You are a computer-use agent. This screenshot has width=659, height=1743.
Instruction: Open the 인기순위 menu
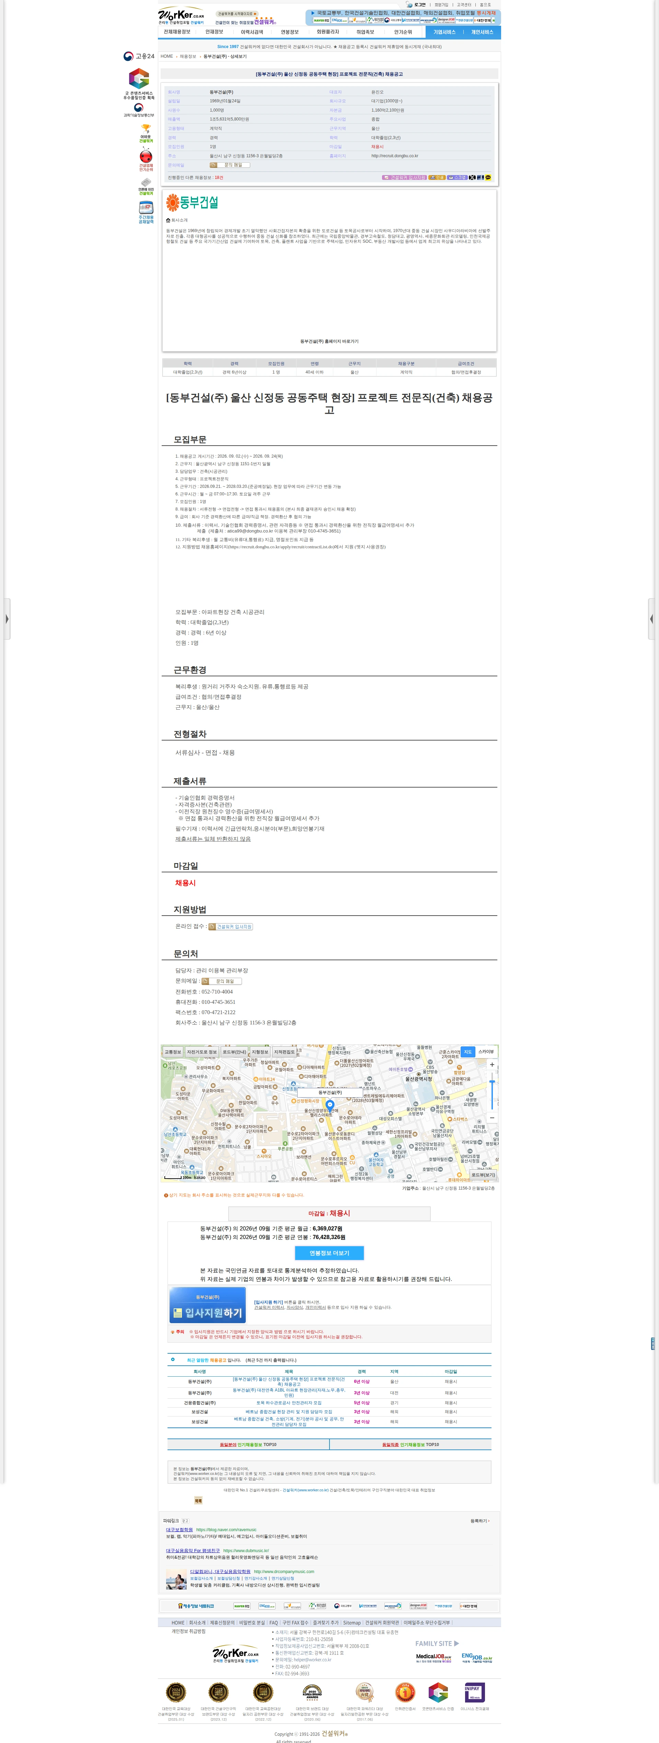point(403,32)
